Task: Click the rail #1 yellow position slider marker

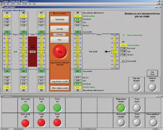Action: 114,52
